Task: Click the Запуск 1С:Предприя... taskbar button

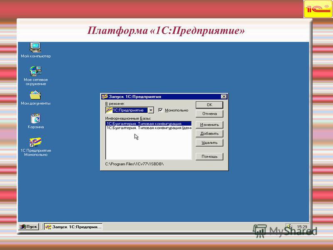Action: pos(73,227)
